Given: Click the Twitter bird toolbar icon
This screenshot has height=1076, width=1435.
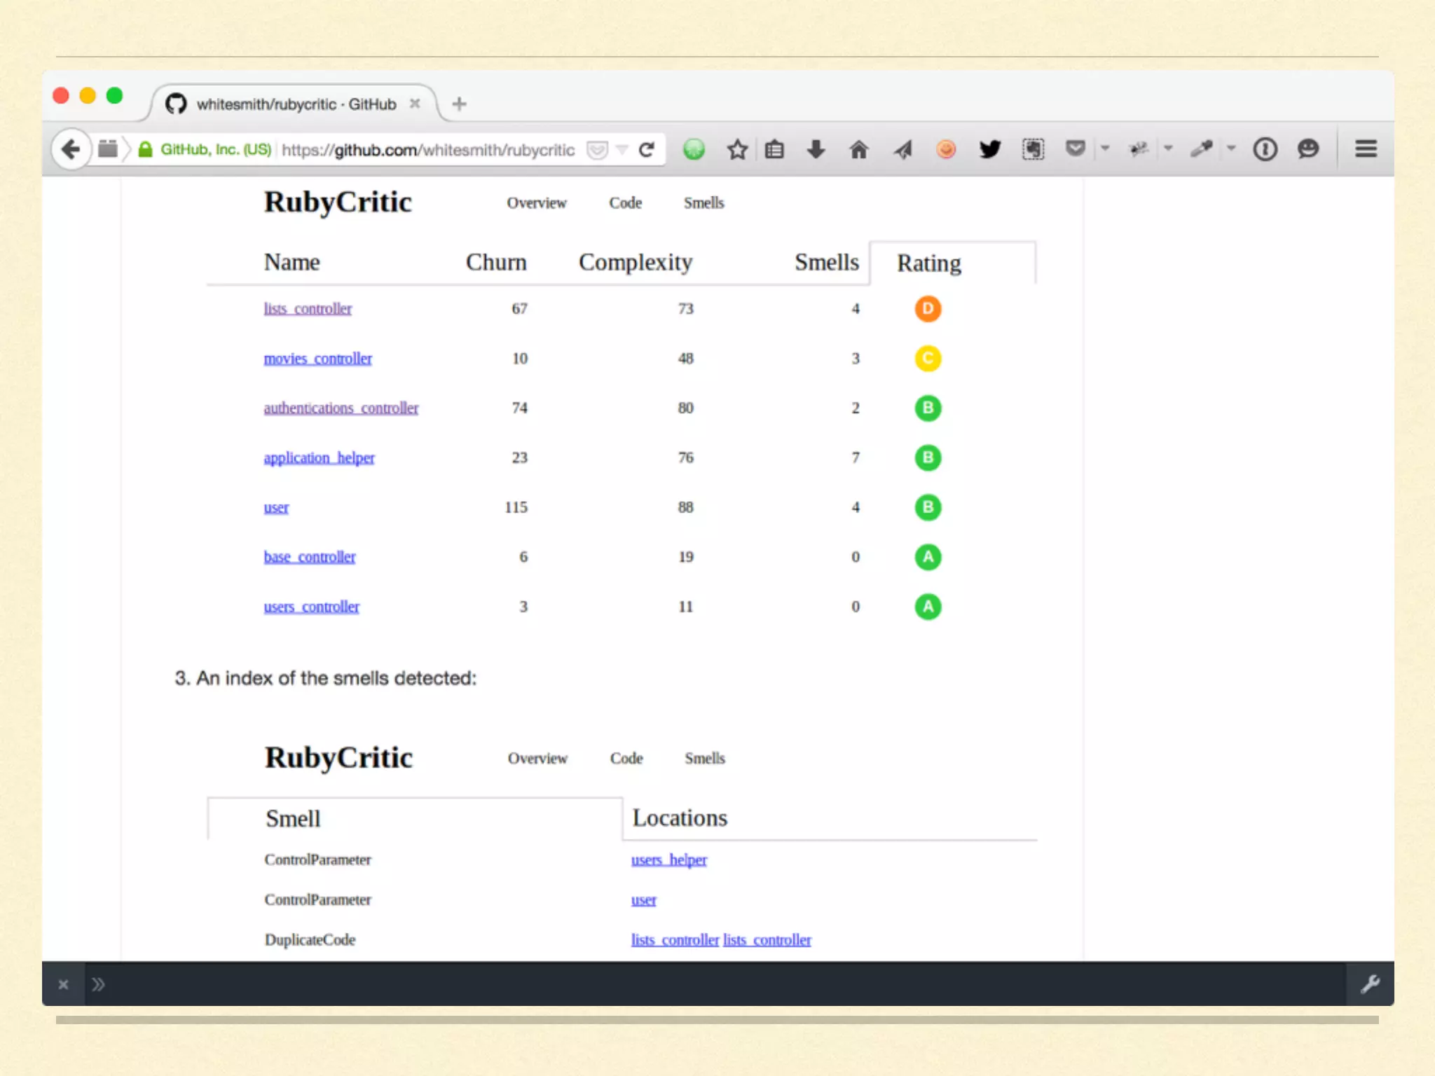Looking at the screenshot, I should point(989,149).
